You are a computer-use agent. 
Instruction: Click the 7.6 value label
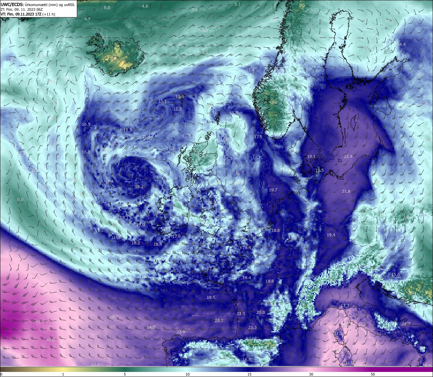point(195,10)
